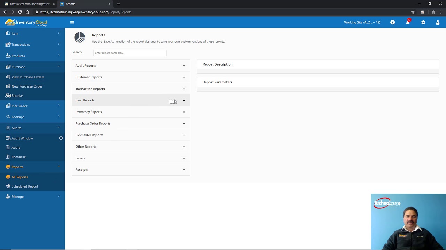Open the Products menu in sidebar

coord(32,56)
